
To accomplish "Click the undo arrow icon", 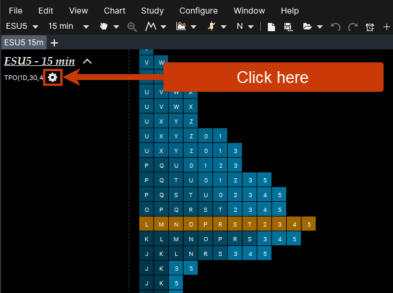I will pyautogui.click(x=336, y=27).
